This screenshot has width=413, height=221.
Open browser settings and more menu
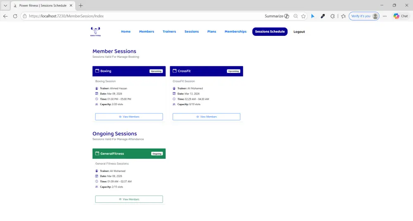pos(385,16)
